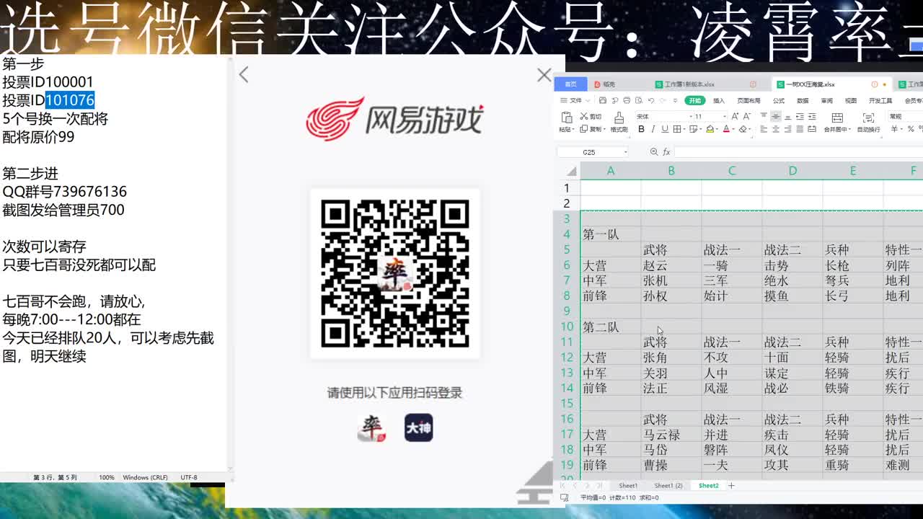
Task: Click auto wrap (自动换行) button
Action: (x=868, y=122)
